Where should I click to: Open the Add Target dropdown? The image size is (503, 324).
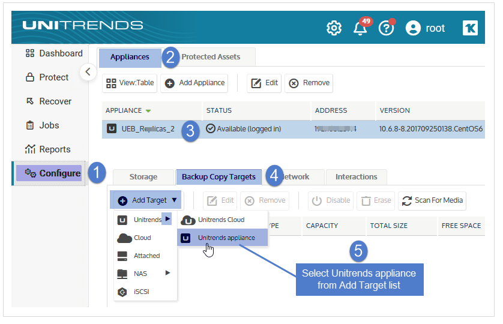click(x=146, y=200)
